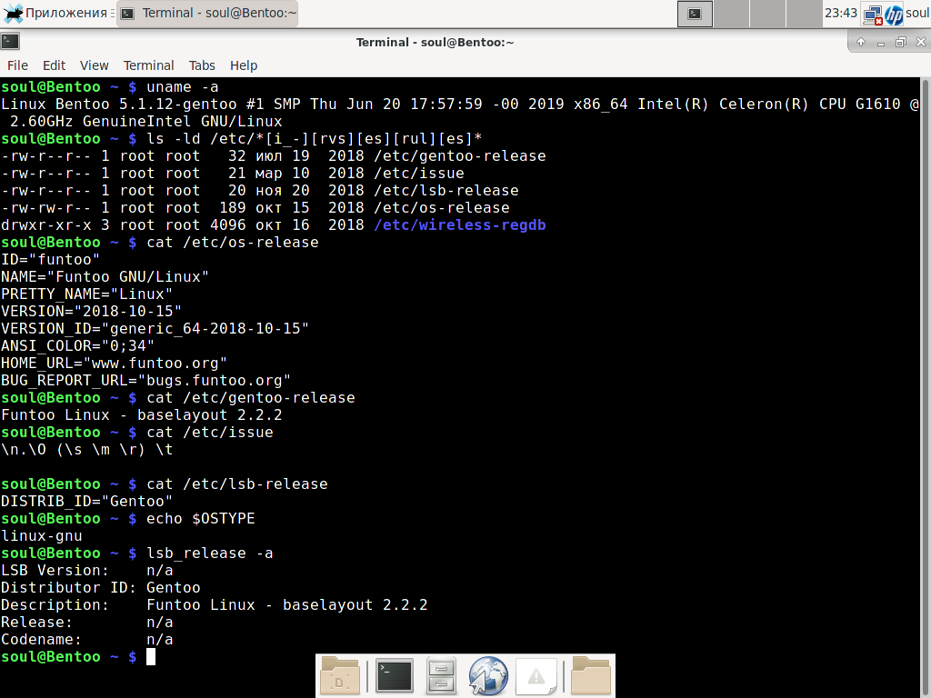Click the "Release: n/a" line
This screenshot has height=698, width=931.
[86, 622]
